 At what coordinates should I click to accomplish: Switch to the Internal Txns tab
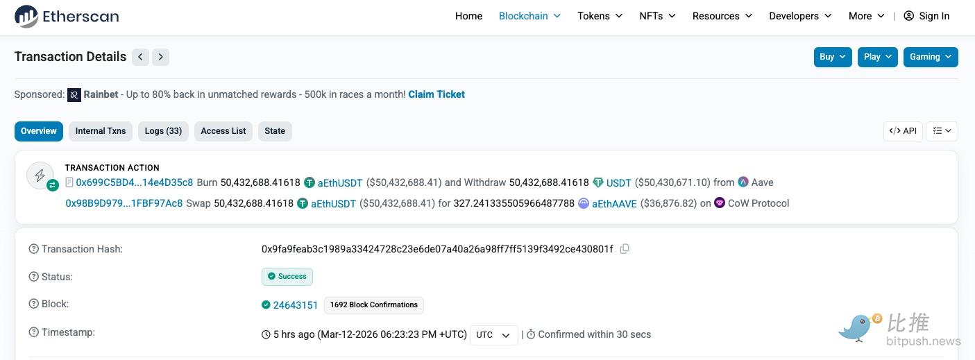(101, 131)
